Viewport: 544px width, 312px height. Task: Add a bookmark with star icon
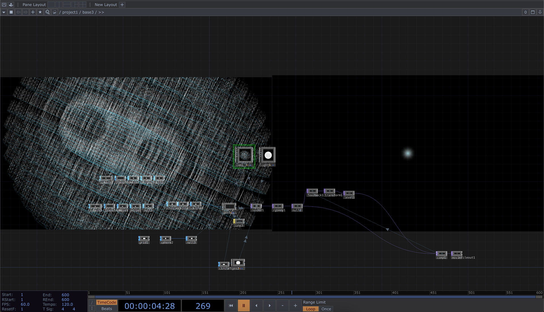pyautogui.click(x=40, y=12)
